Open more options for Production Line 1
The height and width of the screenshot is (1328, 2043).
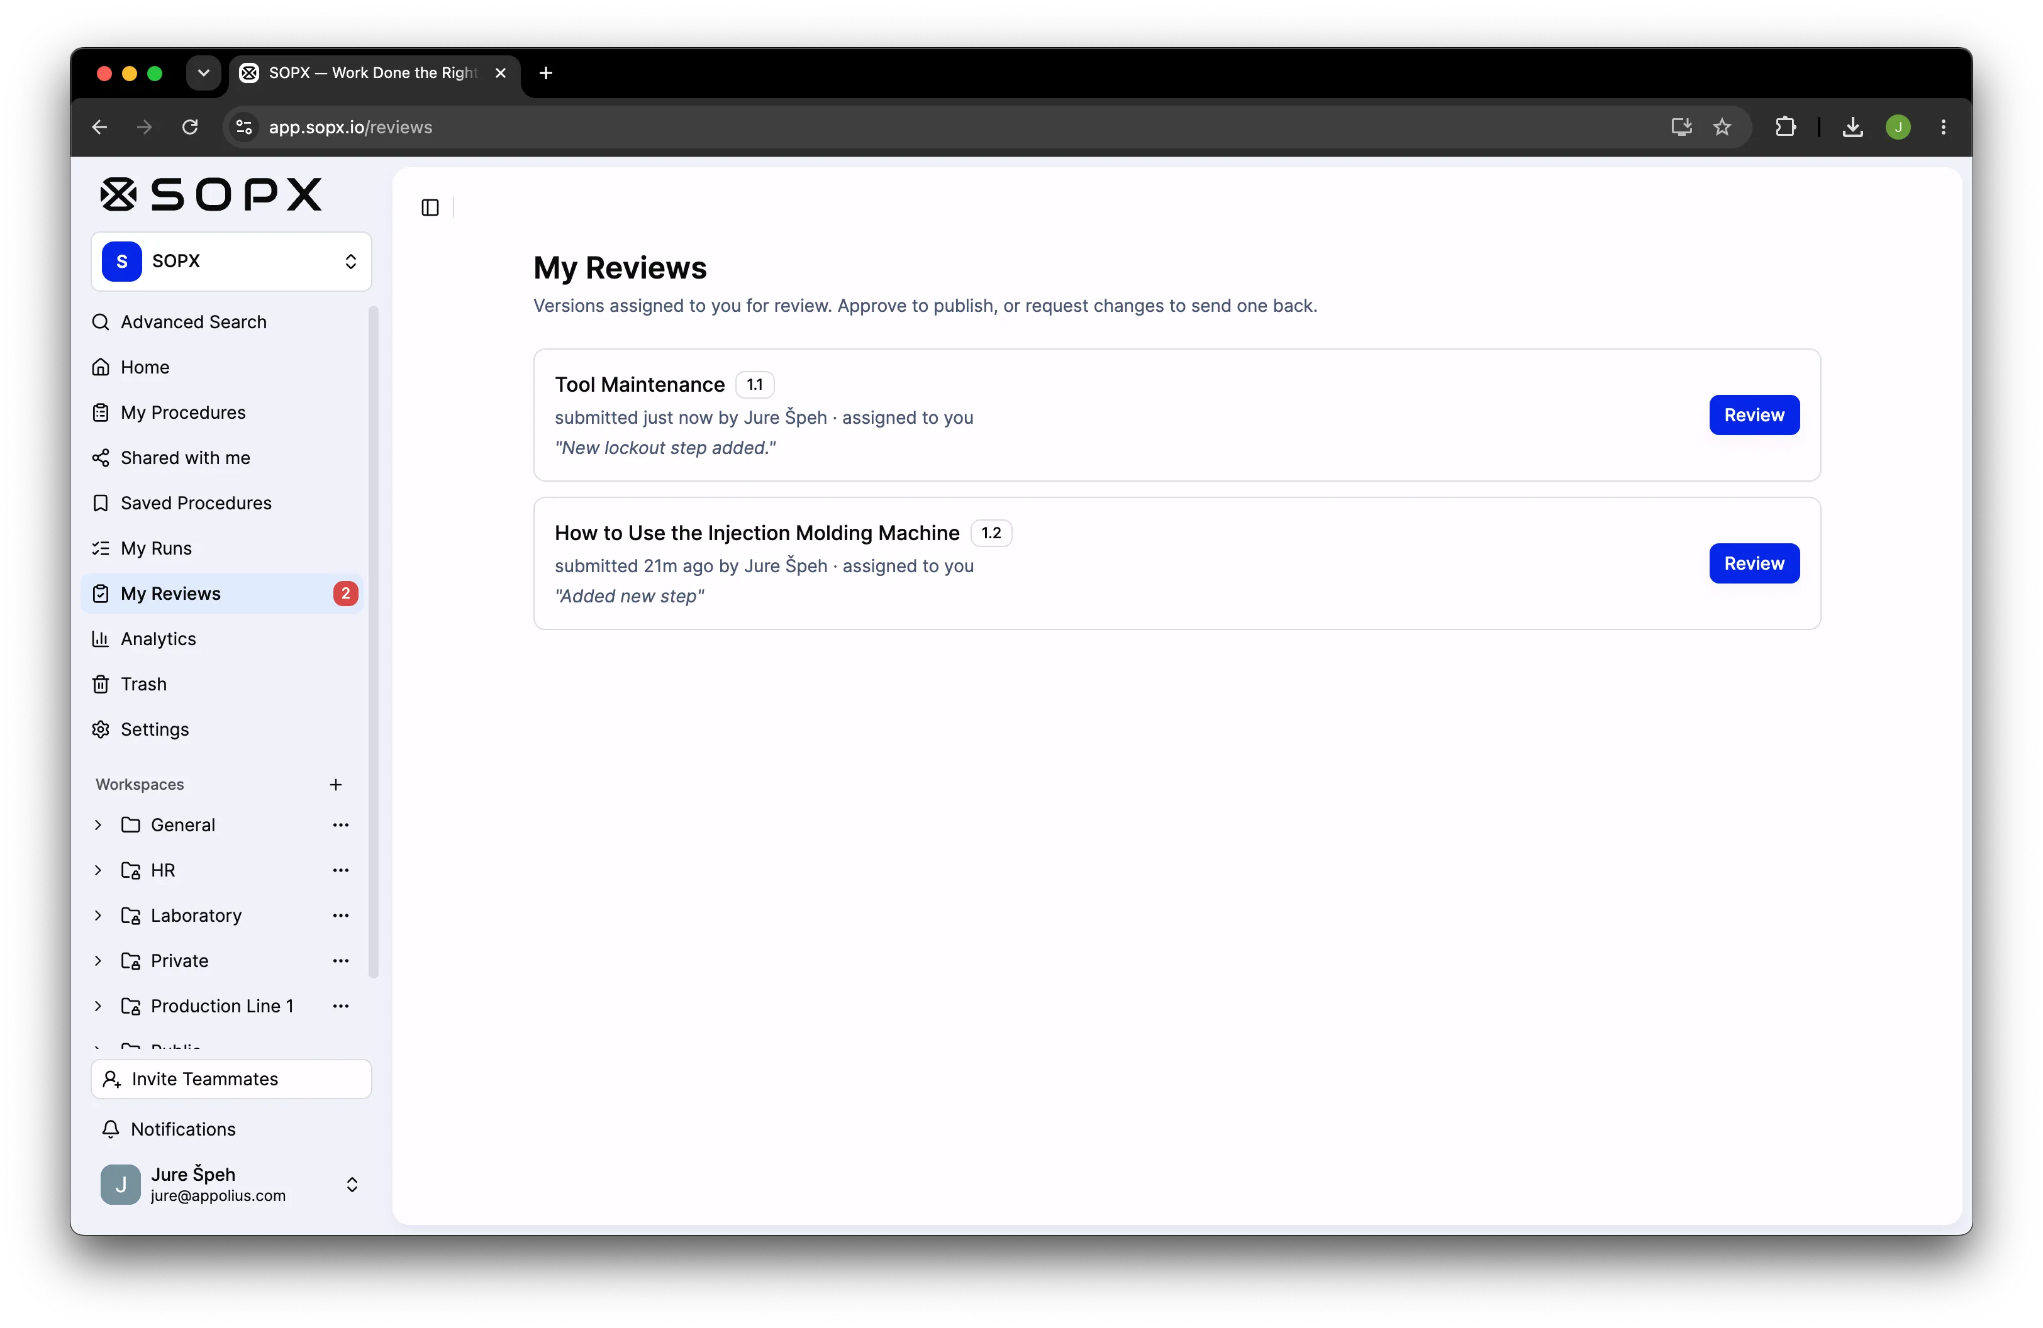pyautogui.click(x=341, y=1006)
